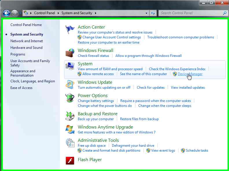Viewport: 229px width, 171px height.
Task: Click the Backup and Restore icon
Action: [x=70, y=116]
